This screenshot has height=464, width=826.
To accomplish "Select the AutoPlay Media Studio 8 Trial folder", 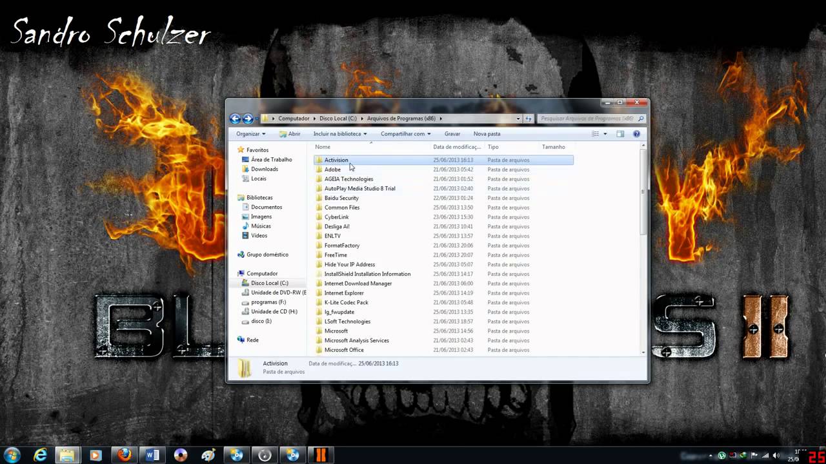I will [359, 188].
